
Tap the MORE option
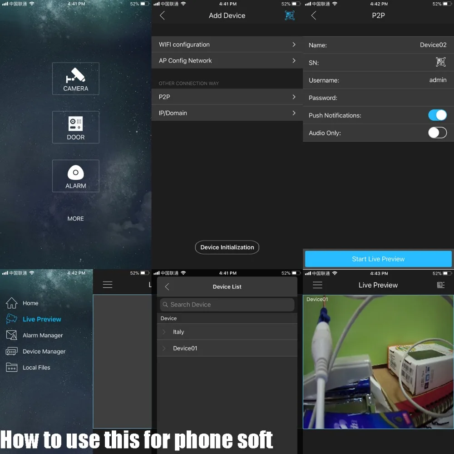(75, 219)
